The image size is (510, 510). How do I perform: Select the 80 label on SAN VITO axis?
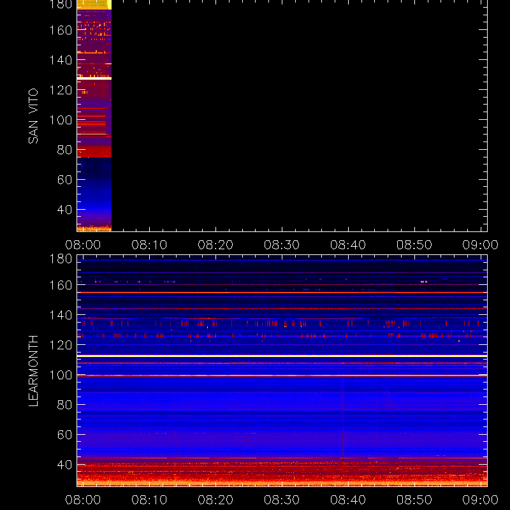pos(64,150)
